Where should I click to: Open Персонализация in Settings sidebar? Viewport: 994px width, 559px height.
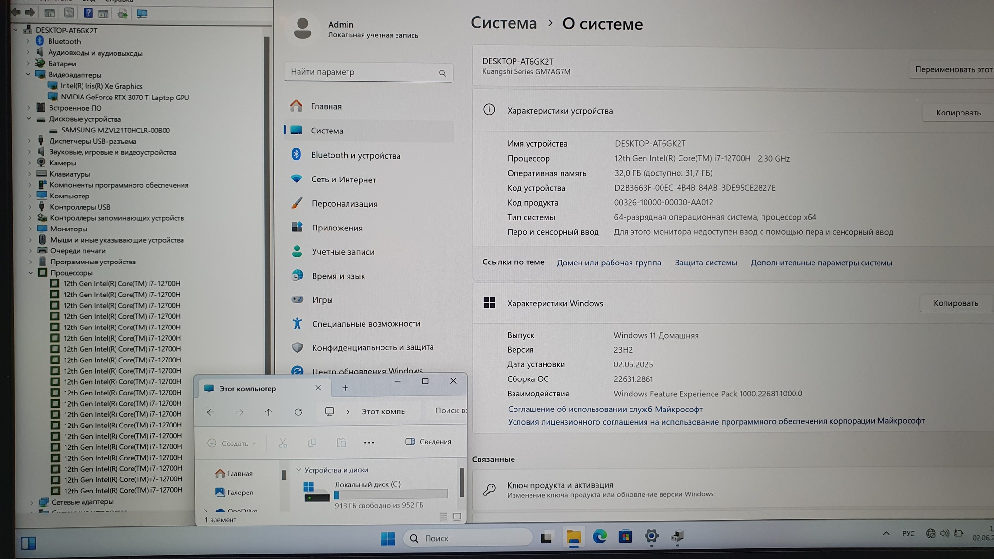344,204
